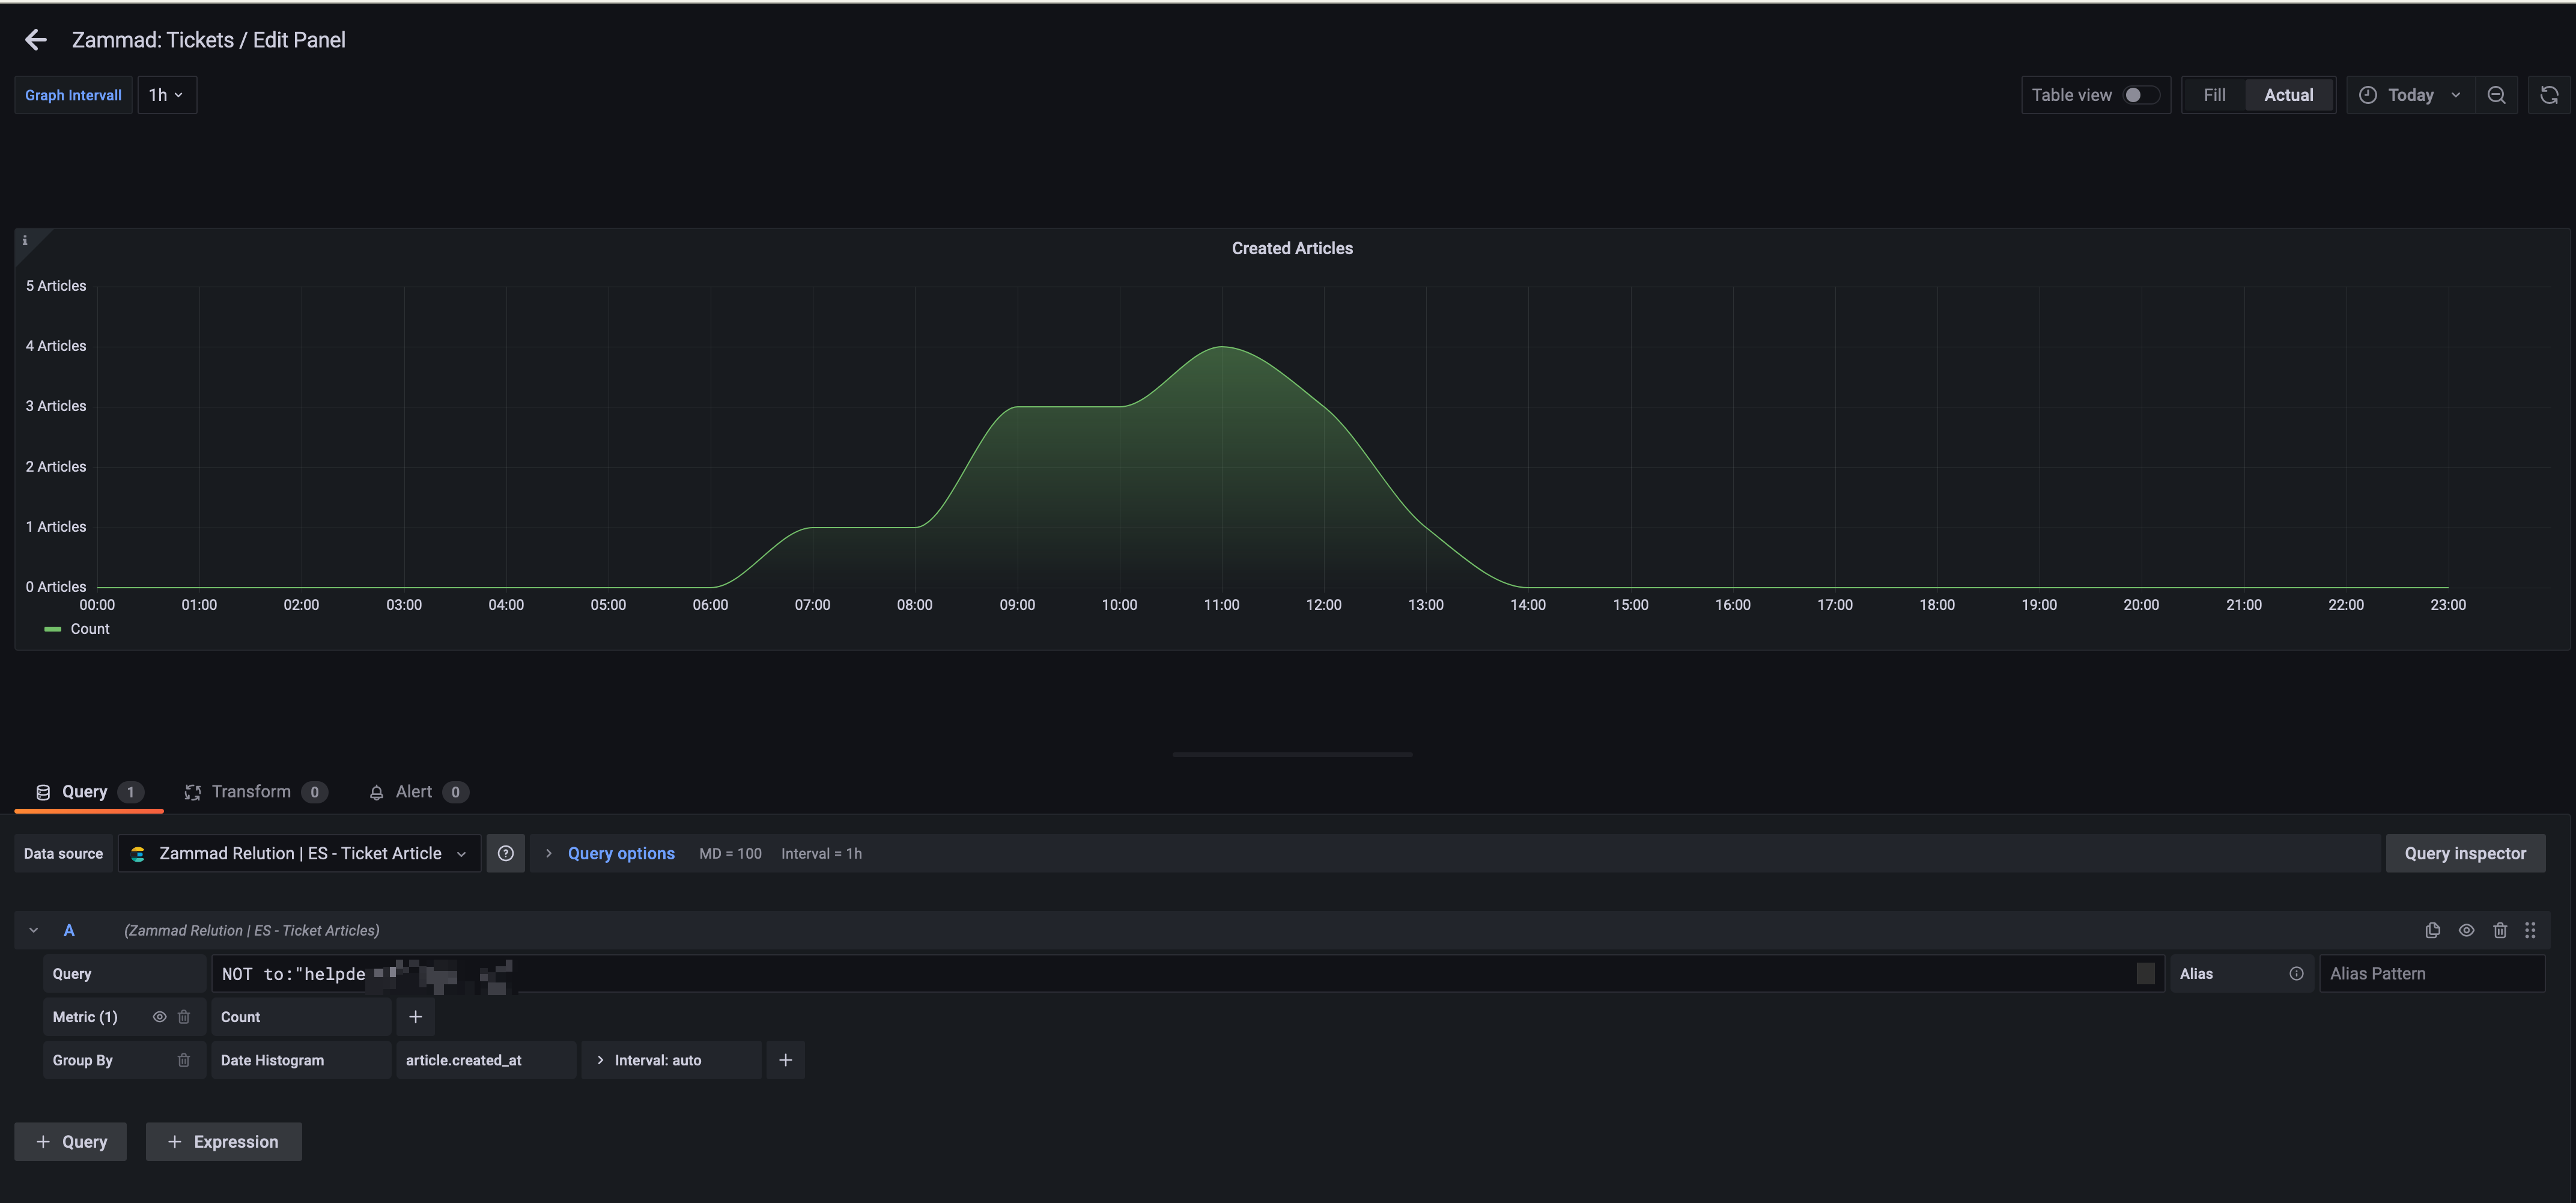Image resolution: width=2576 pixels, height=1203 pixels.
Task: Open the Graph Intervall 1h dropdown
Action: coord(166,95)
